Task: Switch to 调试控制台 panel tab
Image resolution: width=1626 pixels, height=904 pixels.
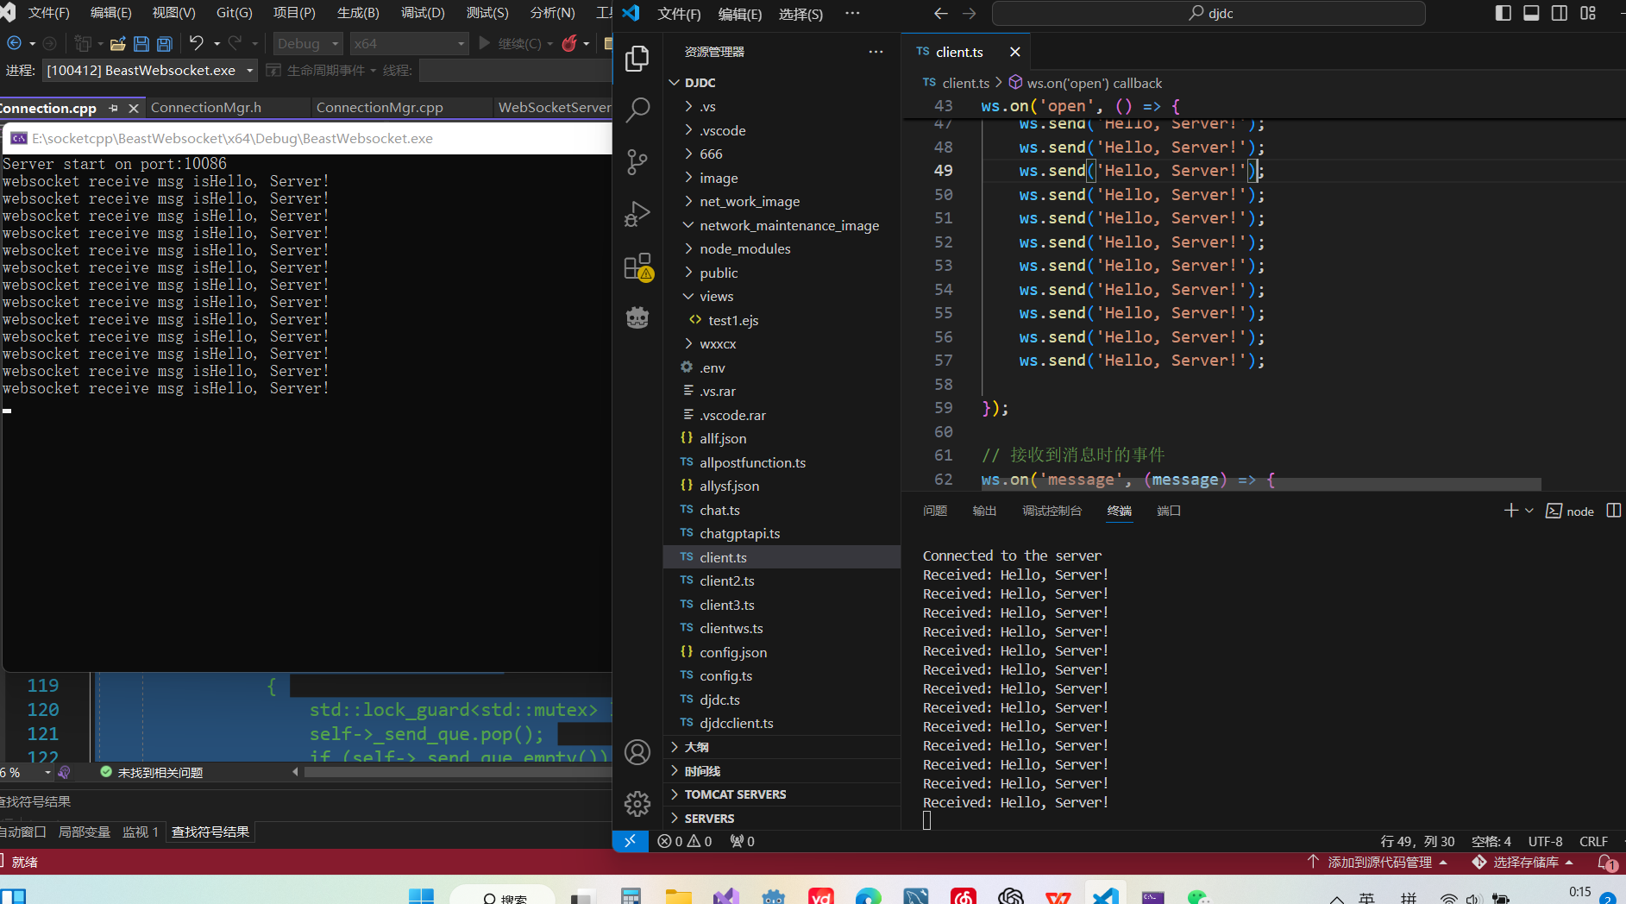Action: point(1052,511)
